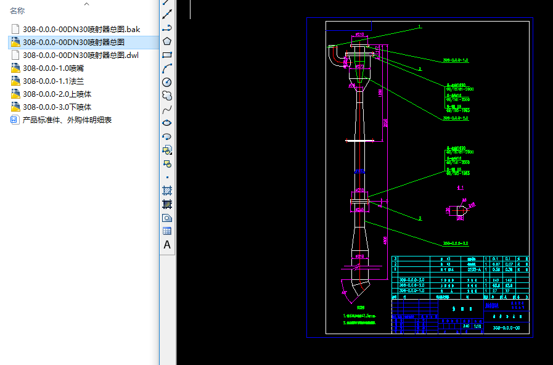
Task: Select the Multiline Text tool
Action: click(x=166, y=245)
